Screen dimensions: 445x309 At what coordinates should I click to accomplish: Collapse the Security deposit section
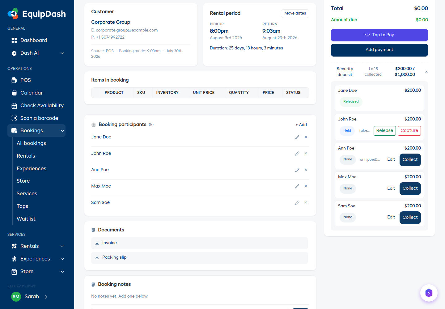(426, 72)
